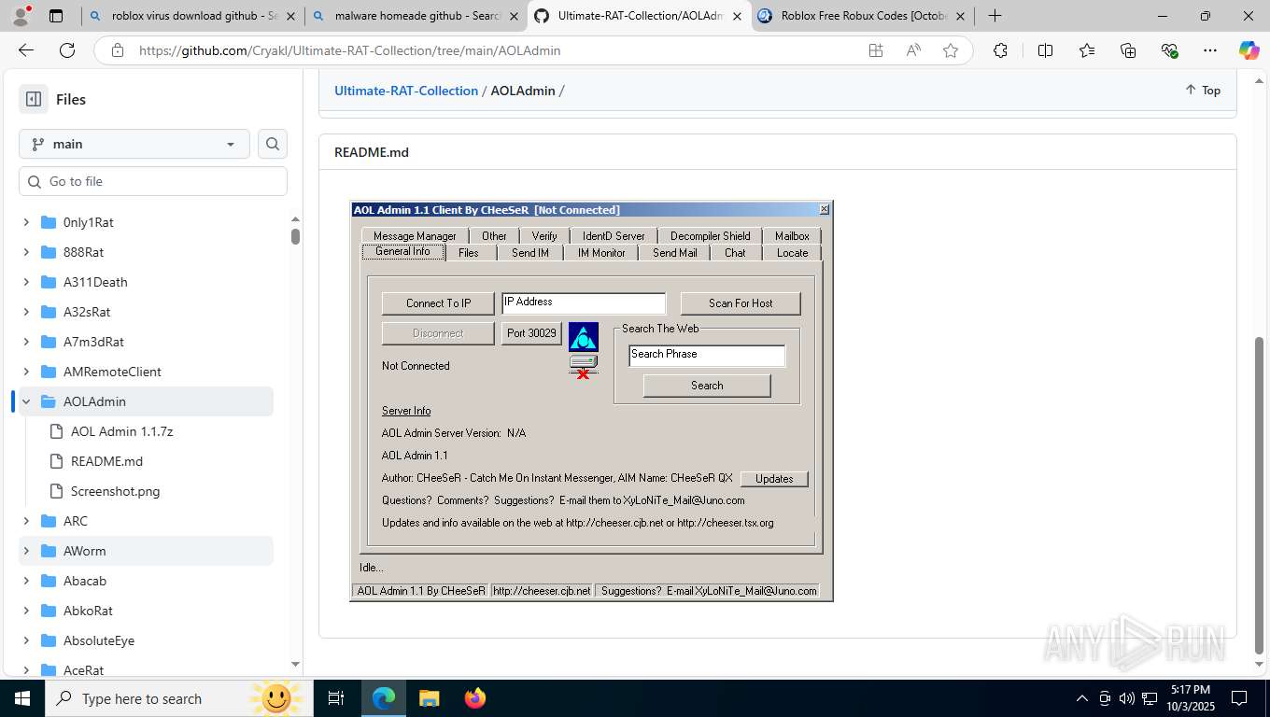
Task: Open Edge split screen icon
Action: (x=1046, y=50)
